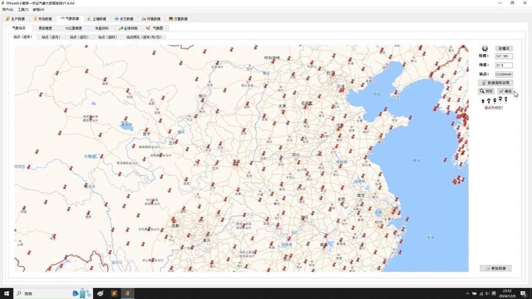Open the WheatA app taskbar icon
Viewport: 532px width, 299px height.
coord(128,293)
